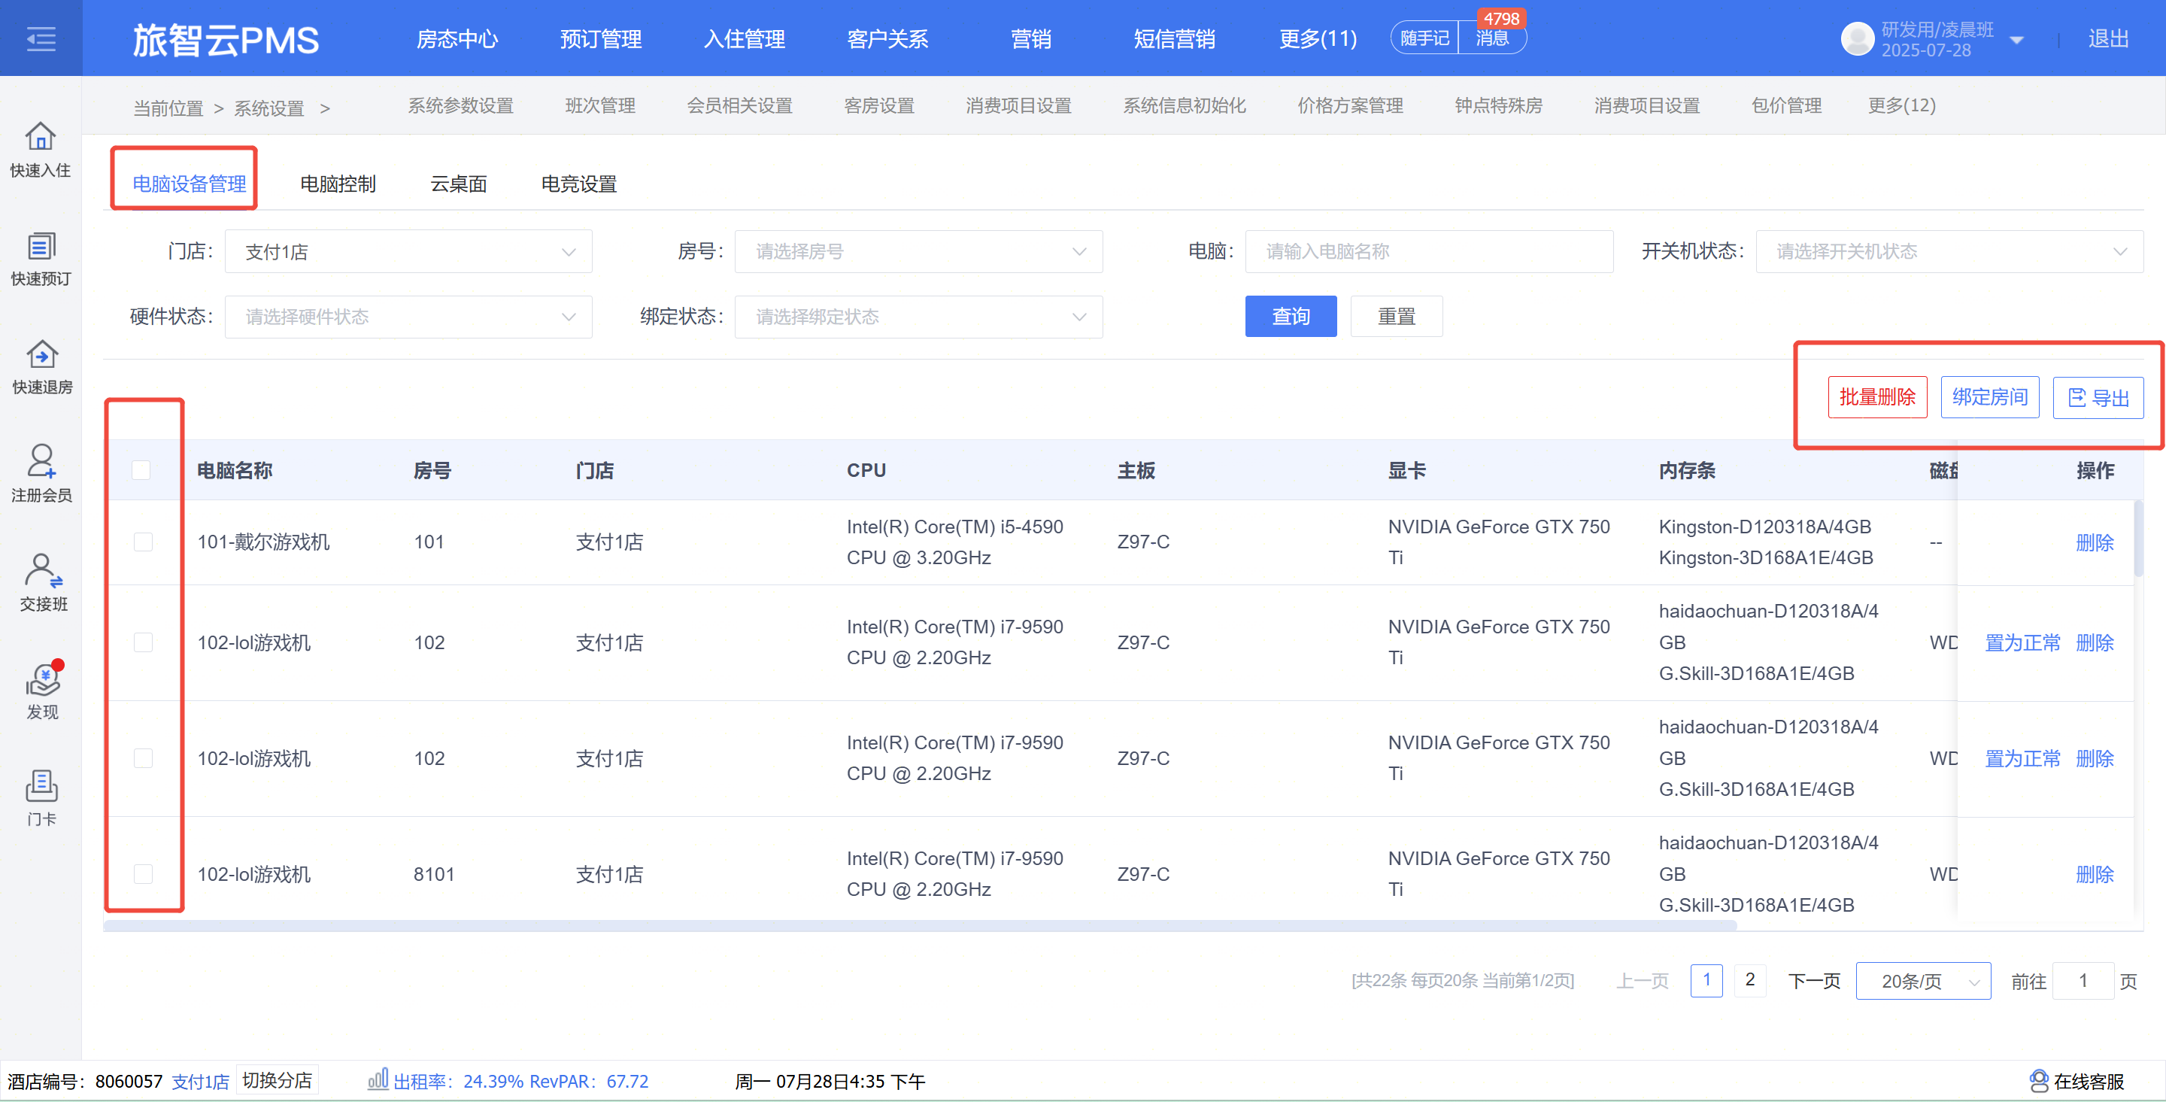The width and height of the screenshot is (2166, 1102).
Task: Click 删除 for 101-戴尔游戏机 row
Action: click(x=2095, y=542)
